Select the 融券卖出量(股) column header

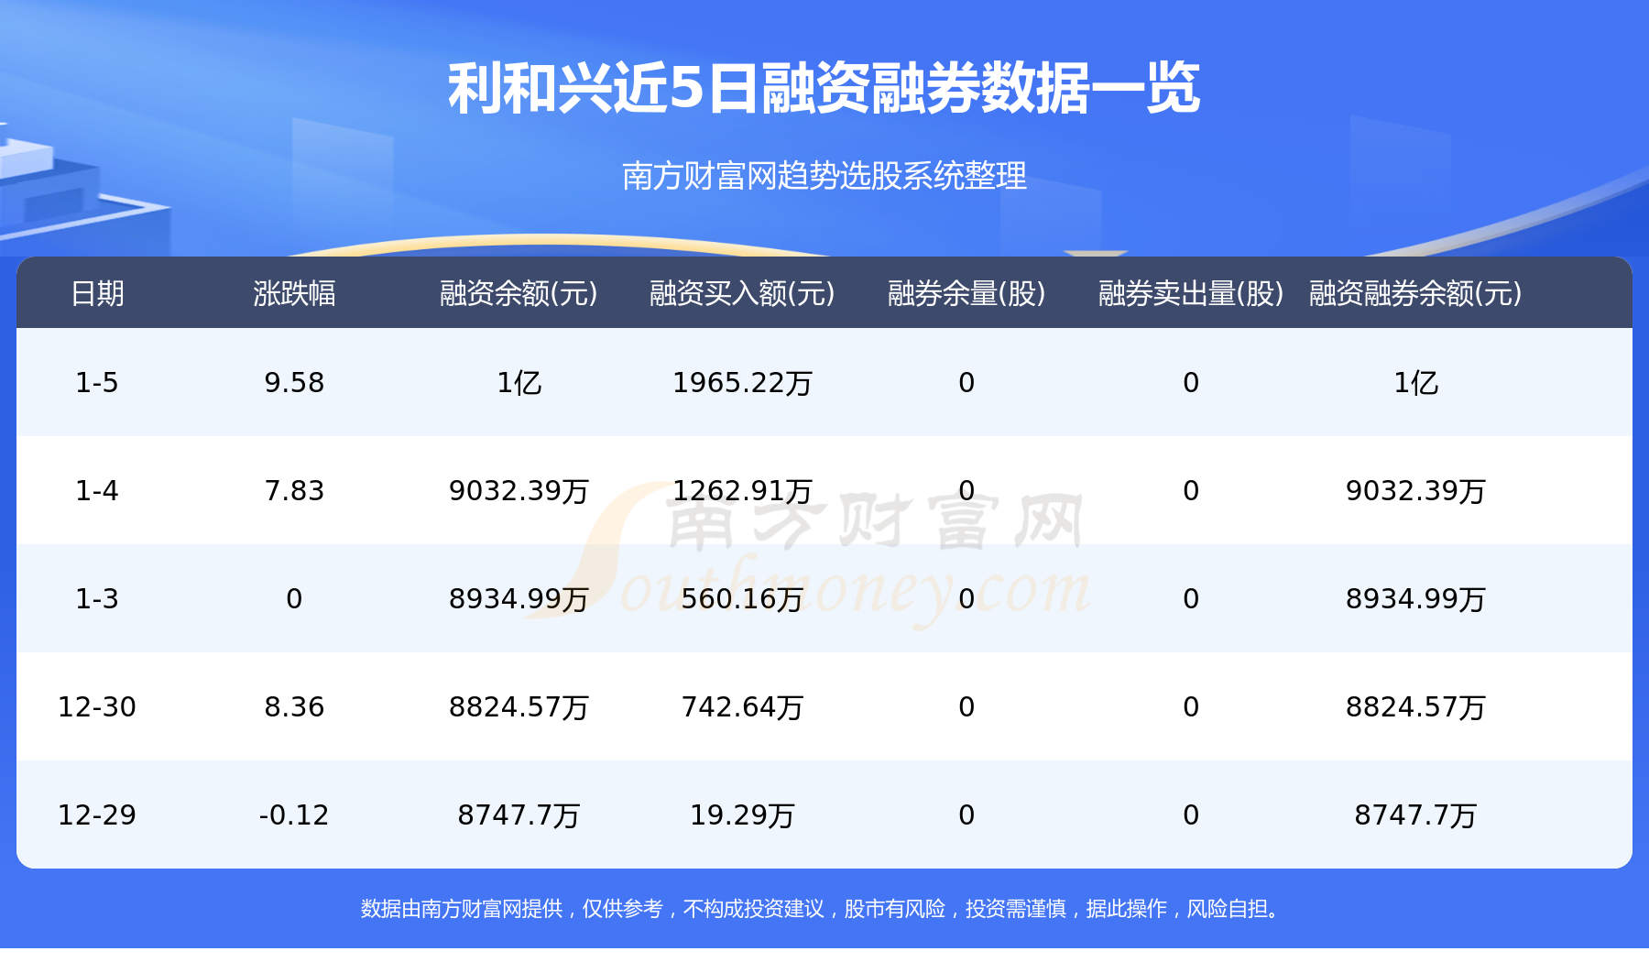(1191, 293)
